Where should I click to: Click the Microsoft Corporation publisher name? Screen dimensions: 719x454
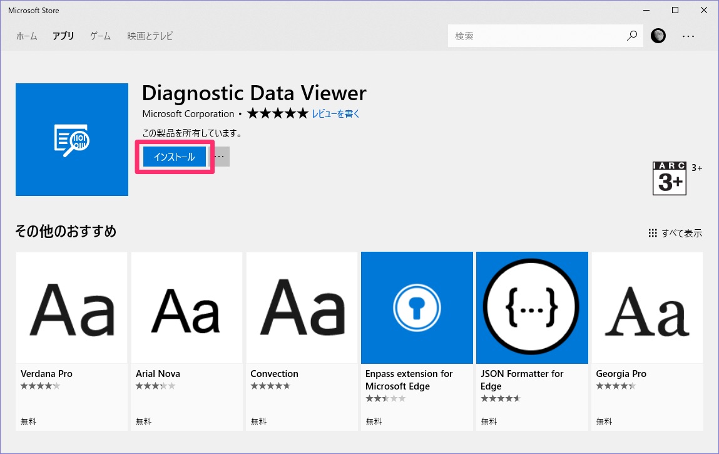[188, 114]
